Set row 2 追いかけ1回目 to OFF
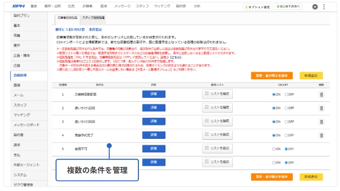This screenshot has width=340, height=191. [286, 108]
